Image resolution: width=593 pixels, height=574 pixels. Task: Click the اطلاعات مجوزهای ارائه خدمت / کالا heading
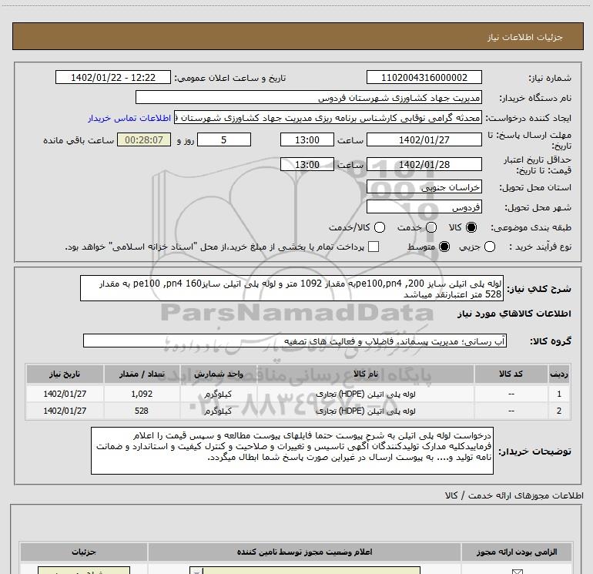click(514, 495)
